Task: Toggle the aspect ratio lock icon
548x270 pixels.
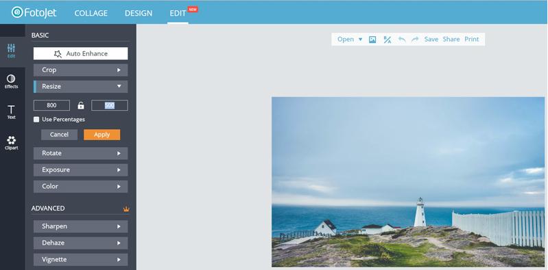Action: coord(81,105)
